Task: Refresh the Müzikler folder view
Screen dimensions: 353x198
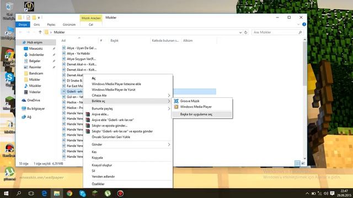Action: click(245, 32)
